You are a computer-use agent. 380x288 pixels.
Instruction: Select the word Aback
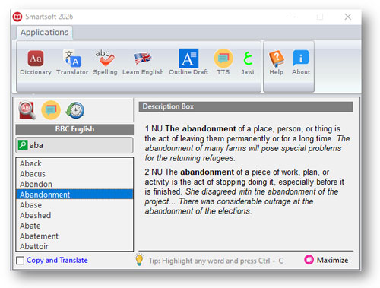74,163
